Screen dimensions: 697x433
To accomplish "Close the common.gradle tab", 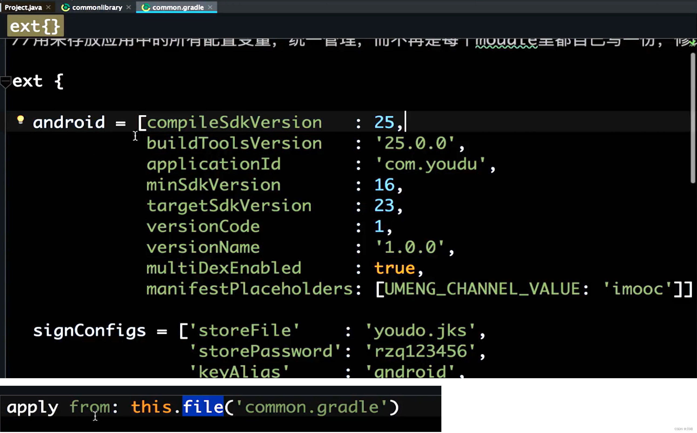I will coord(210,7).
